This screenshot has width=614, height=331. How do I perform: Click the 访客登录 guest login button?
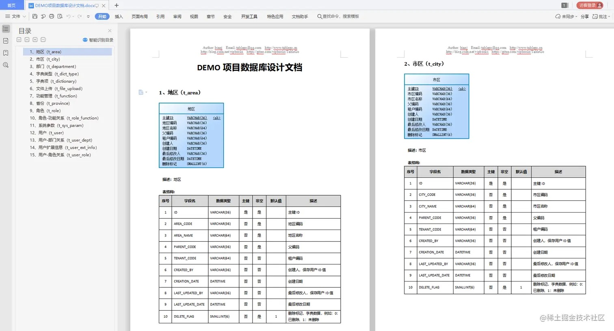tap(590, 5)
